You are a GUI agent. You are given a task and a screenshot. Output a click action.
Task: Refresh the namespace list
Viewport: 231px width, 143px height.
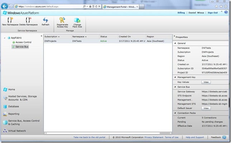pos(45,22)
